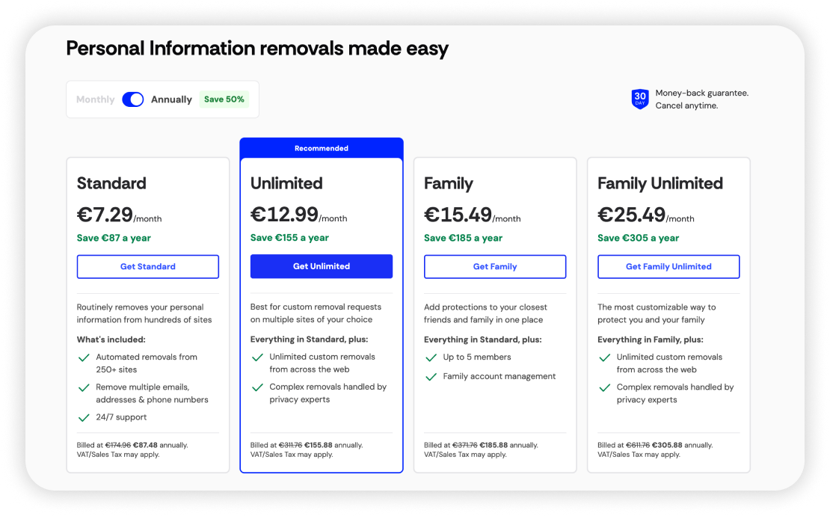Select the Monthly billing option label
This screenshot has width=830, height=516.
coord(95,99)
